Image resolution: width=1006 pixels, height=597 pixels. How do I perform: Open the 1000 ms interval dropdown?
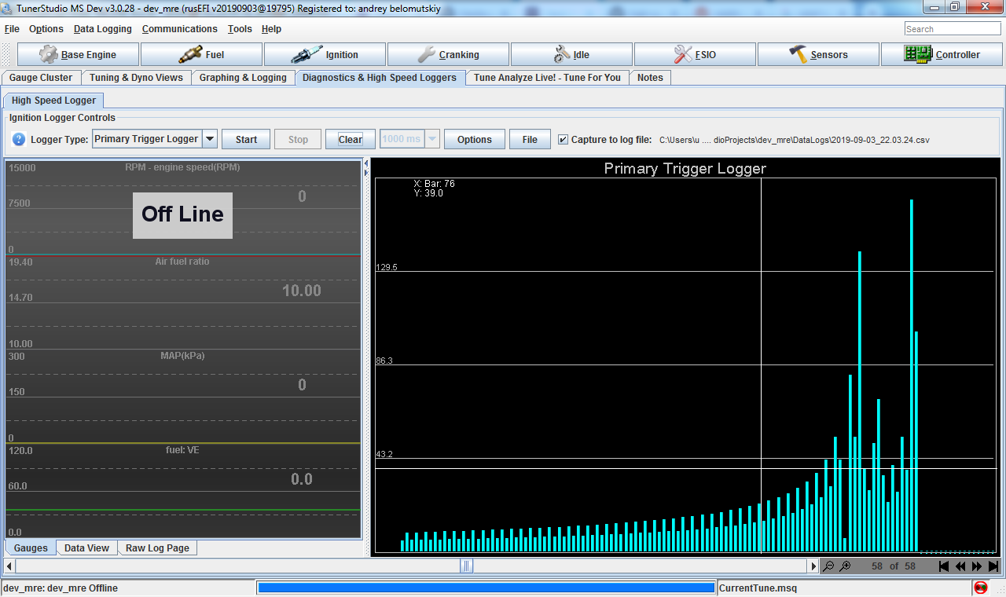click(x=431, y=139)
